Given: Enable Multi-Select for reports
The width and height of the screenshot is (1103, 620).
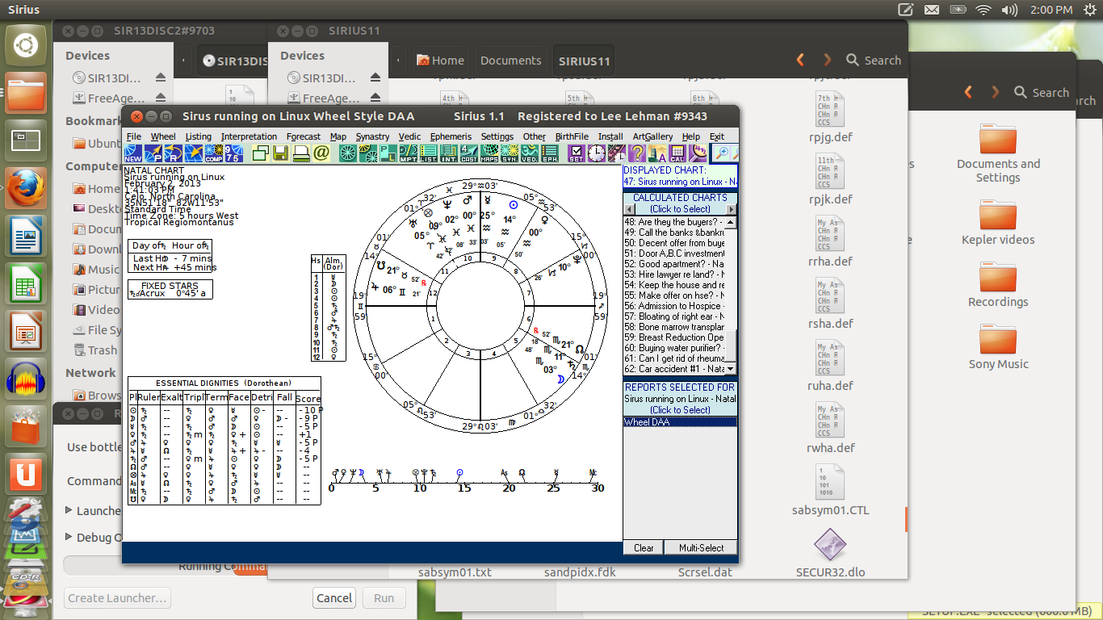Looking at the screenshot, I should (699, 547).
